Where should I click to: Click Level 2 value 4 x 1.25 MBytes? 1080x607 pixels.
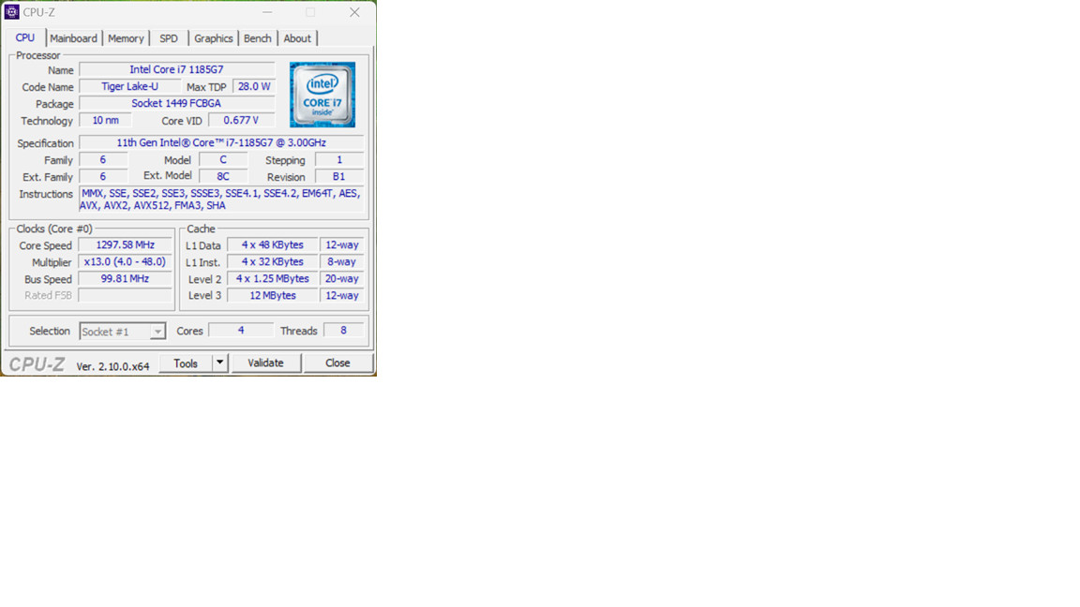click(273, 279)
